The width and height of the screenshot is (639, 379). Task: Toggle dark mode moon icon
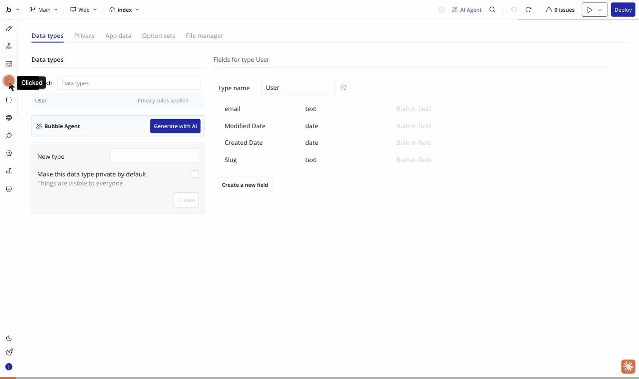(x=9, y=338)
